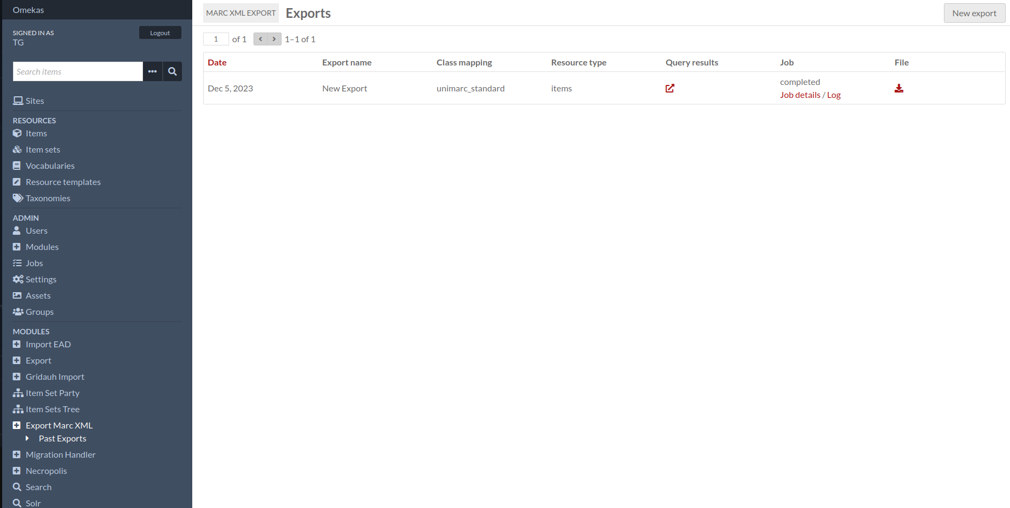Click the 'Dec 5, 2023' date cell
This screenshot has width=1010, height=508.
(x=230, y=88)
